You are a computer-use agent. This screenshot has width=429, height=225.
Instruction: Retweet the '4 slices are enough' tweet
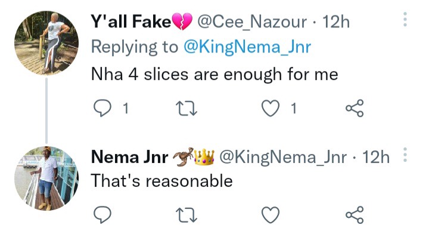click(186, 109)
